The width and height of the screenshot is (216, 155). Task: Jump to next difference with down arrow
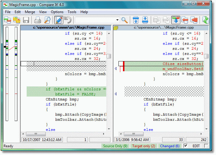click(145, 20)
